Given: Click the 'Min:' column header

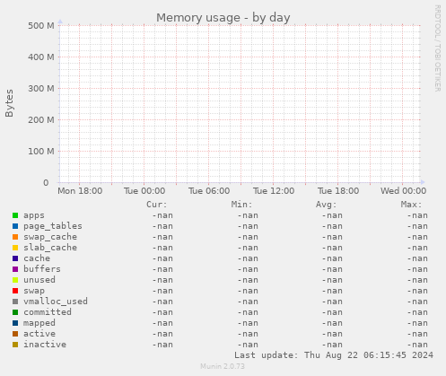Looking at the screenshot, I should click(x=241, y=205).
